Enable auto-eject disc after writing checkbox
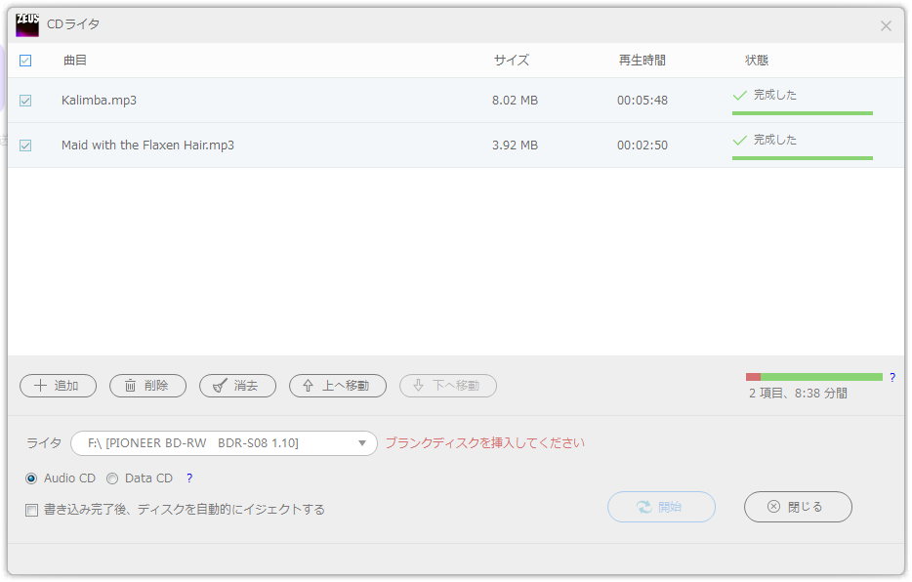Viewport: 912px width, 582px height. point(31,511)
